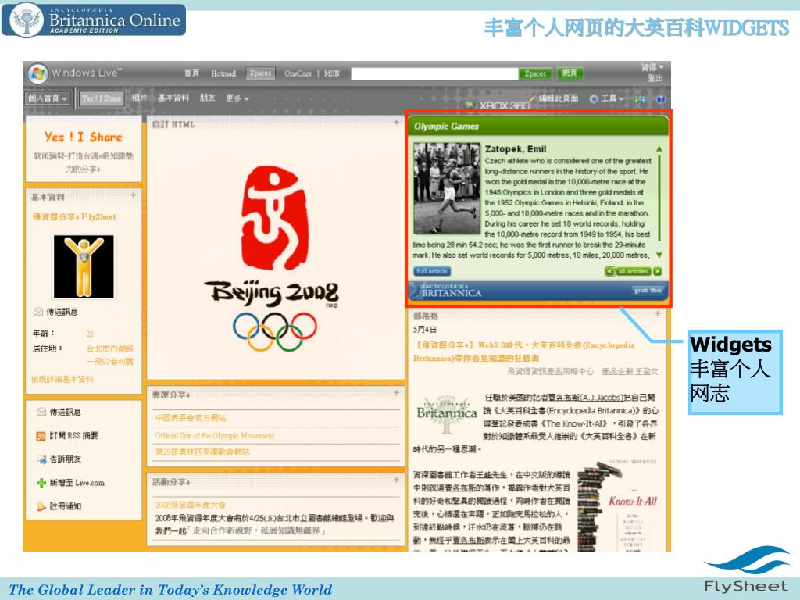Click the bell notification icon in sidebar

(41, 506)
